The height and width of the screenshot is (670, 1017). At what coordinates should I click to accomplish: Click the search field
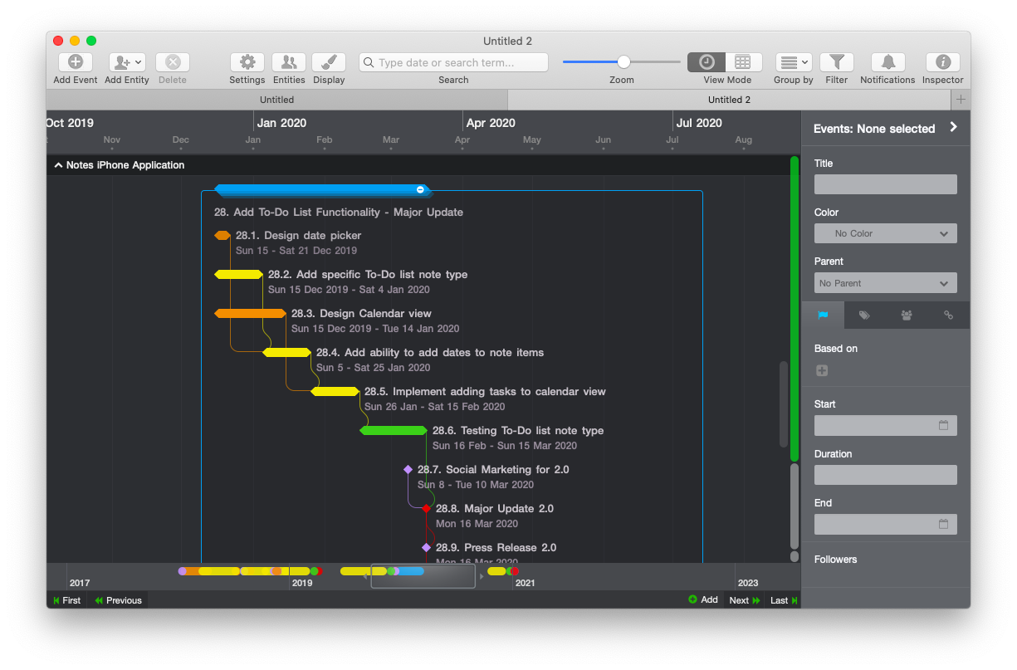(x=453, y=62)
